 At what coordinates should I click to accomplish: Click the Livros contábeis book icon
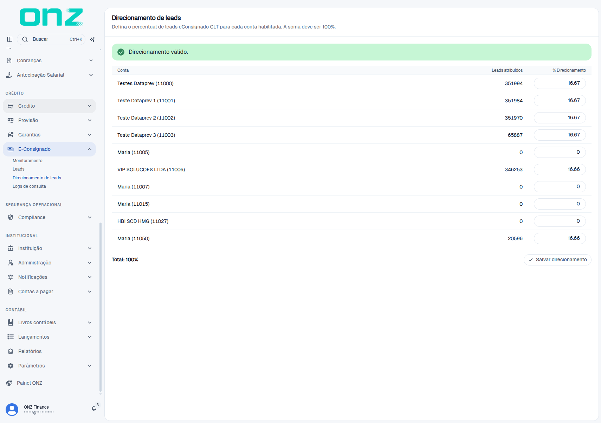(11, 322)
